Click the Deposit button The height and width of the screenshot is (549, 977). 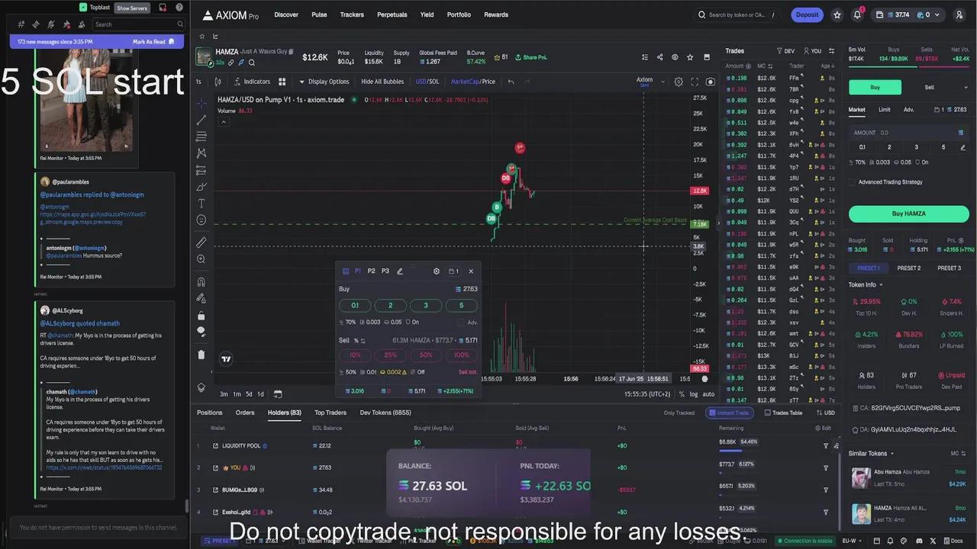click(x=807, y=14)
